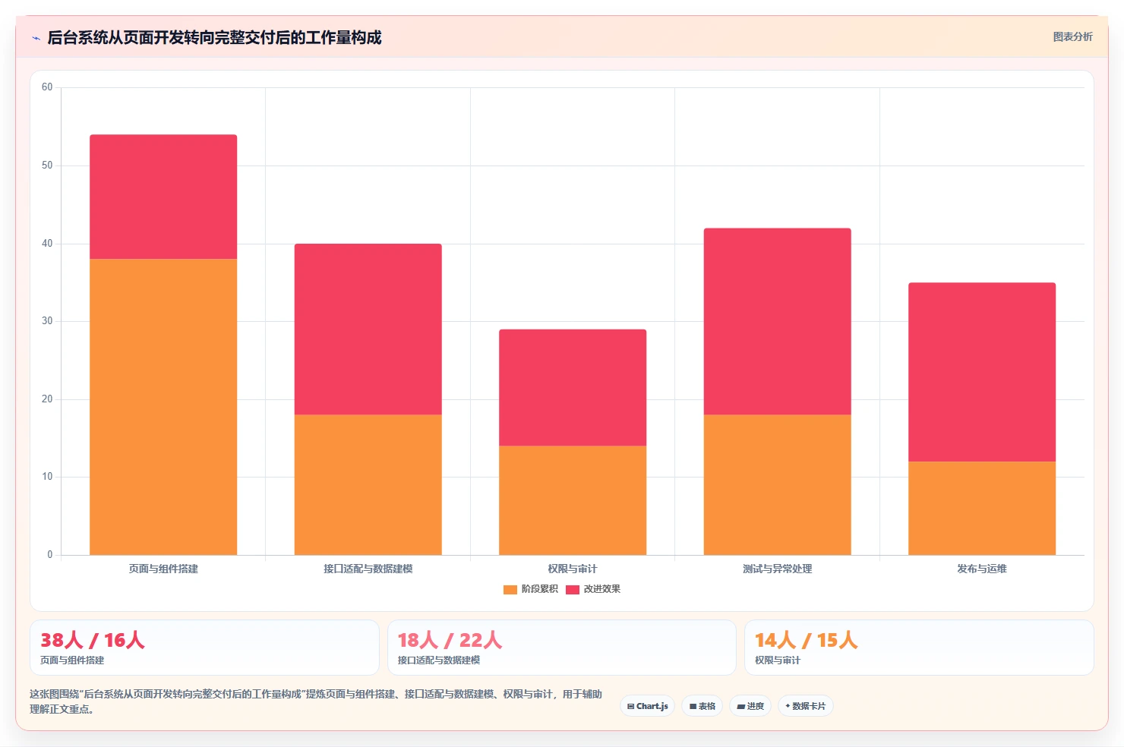Click the red segment of 发布与运维 bar
Image resolution: width=1124 pixels, height=747 pixels.
point(982,372)
